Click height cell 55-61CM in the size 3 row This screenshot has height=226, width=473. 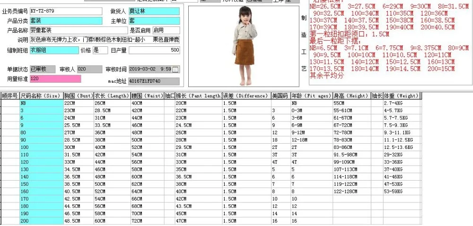[352, 111]
